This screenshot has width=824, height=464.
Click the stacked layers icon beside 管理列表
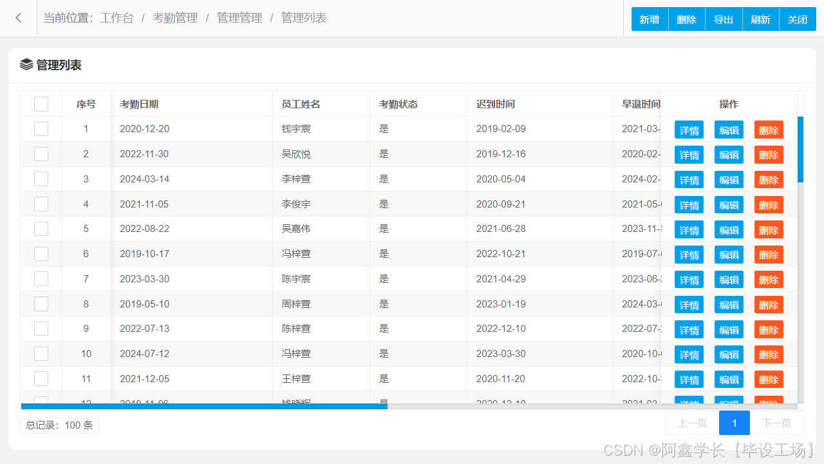coord(26,64)
